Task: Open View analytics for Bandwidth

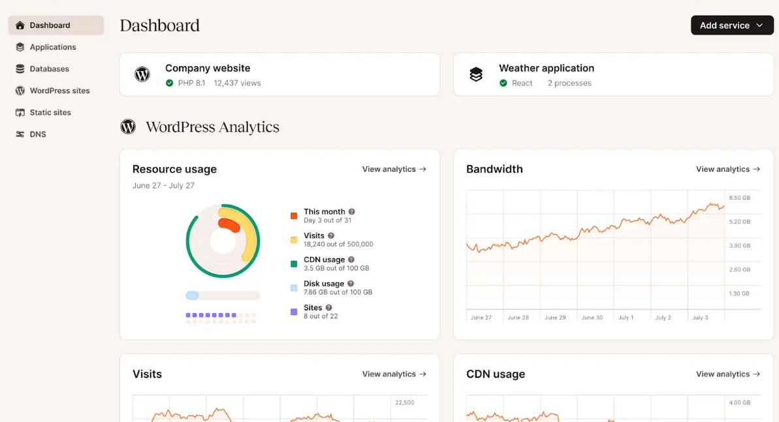Action: (x=728, y=170)
